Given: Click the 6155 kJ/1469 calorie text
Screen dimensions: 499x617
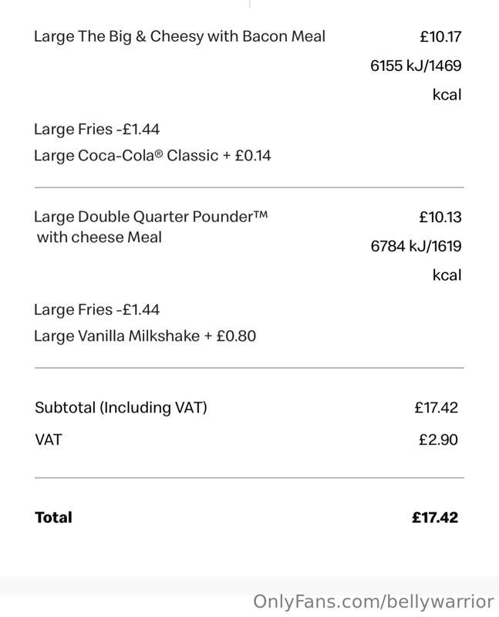Looking at the screenshot, I should click(x=416, y=66).
